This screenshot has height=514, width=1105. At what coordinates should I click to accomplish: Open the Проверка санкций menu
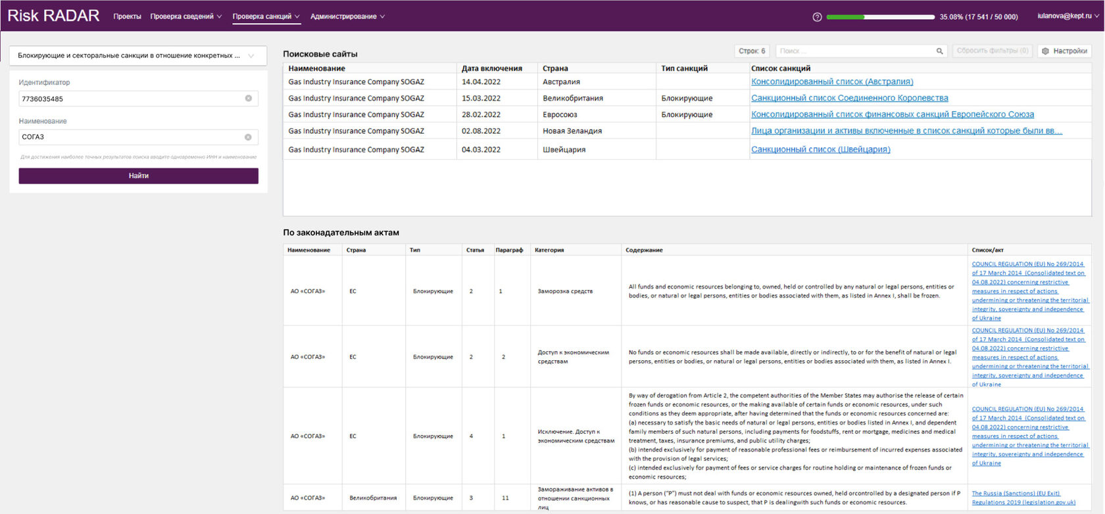click(266, 16)
